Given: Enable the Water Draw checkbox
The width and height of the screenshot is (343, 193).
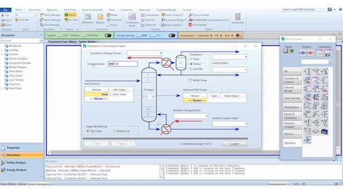Looking at the screenshot, I should pyautogui.click(x=190, y=80).
